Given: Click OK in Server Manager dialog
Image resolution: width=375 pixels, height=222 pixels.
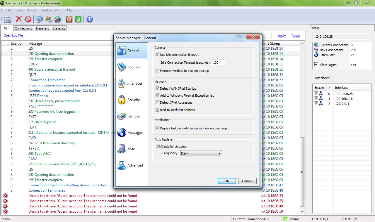Looking at the screenshot, I should (227, 181).
